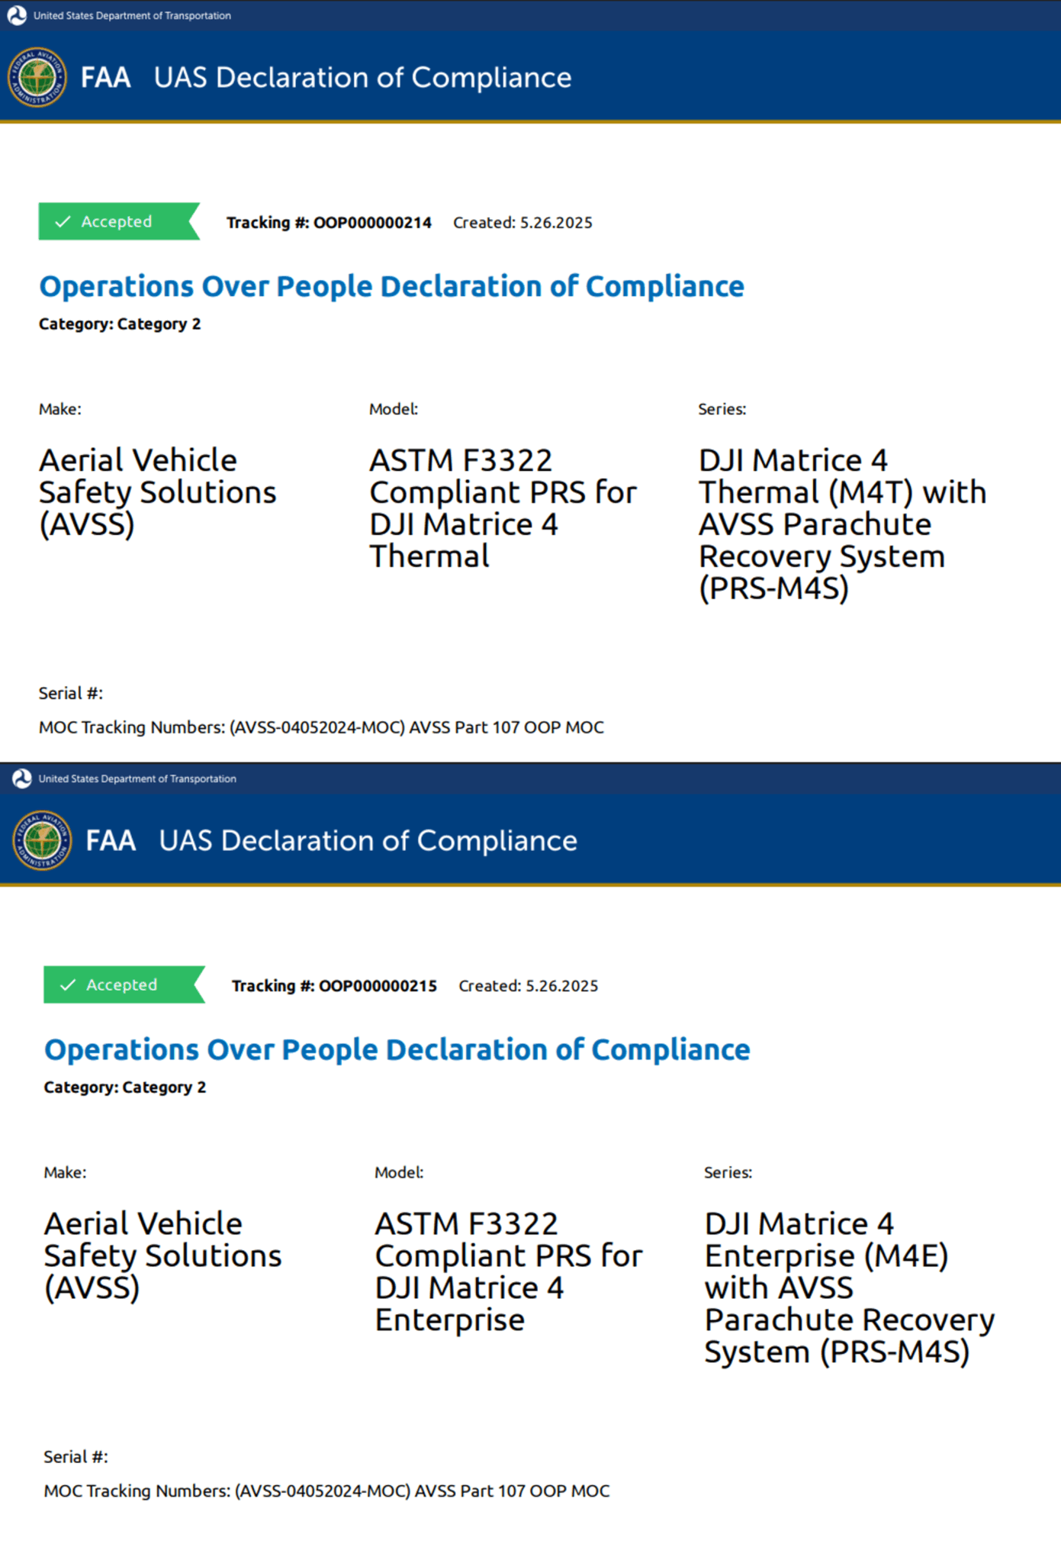Click FAA text in top header
Screen dimensions: 1061x1563
click(x=105, y=78)
